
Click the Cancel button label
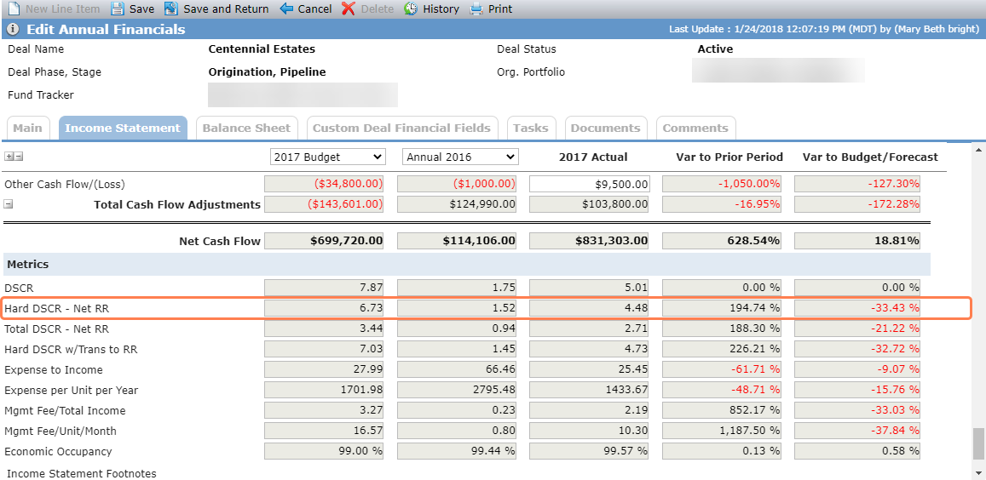coord(315,9)
